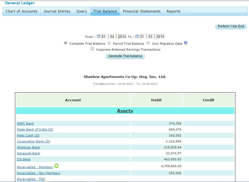Click Sharlow Apartments Co Op. Hsg. Soc. Ltd. title
This screenshot has height=182, width=249.
pos(125,77)
